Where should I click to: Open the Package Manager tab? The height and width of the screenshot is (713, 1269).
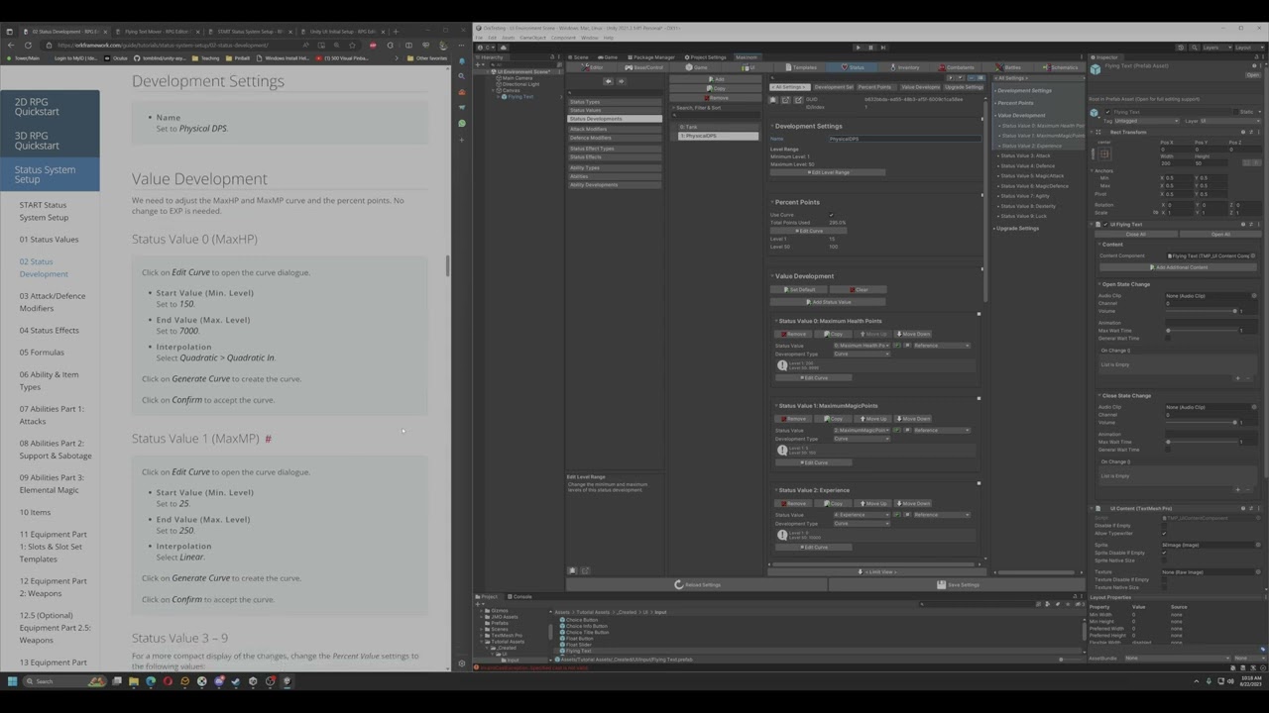tap(650, 57)
